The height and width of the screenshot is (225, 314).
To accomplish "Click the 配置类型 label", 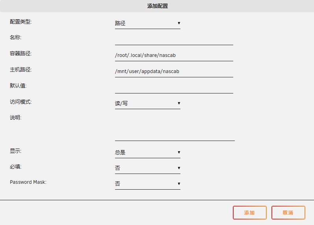I will (x=21, y=22).
